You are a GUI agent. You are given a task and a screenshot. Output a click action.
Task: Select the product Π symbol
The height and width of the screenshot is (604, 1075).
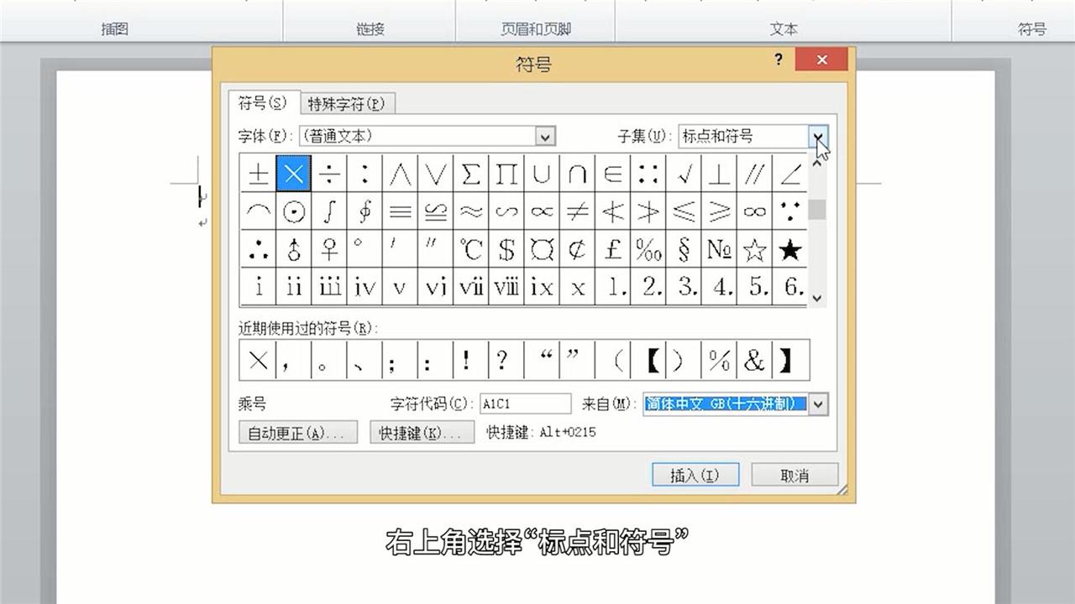(506, 174)
